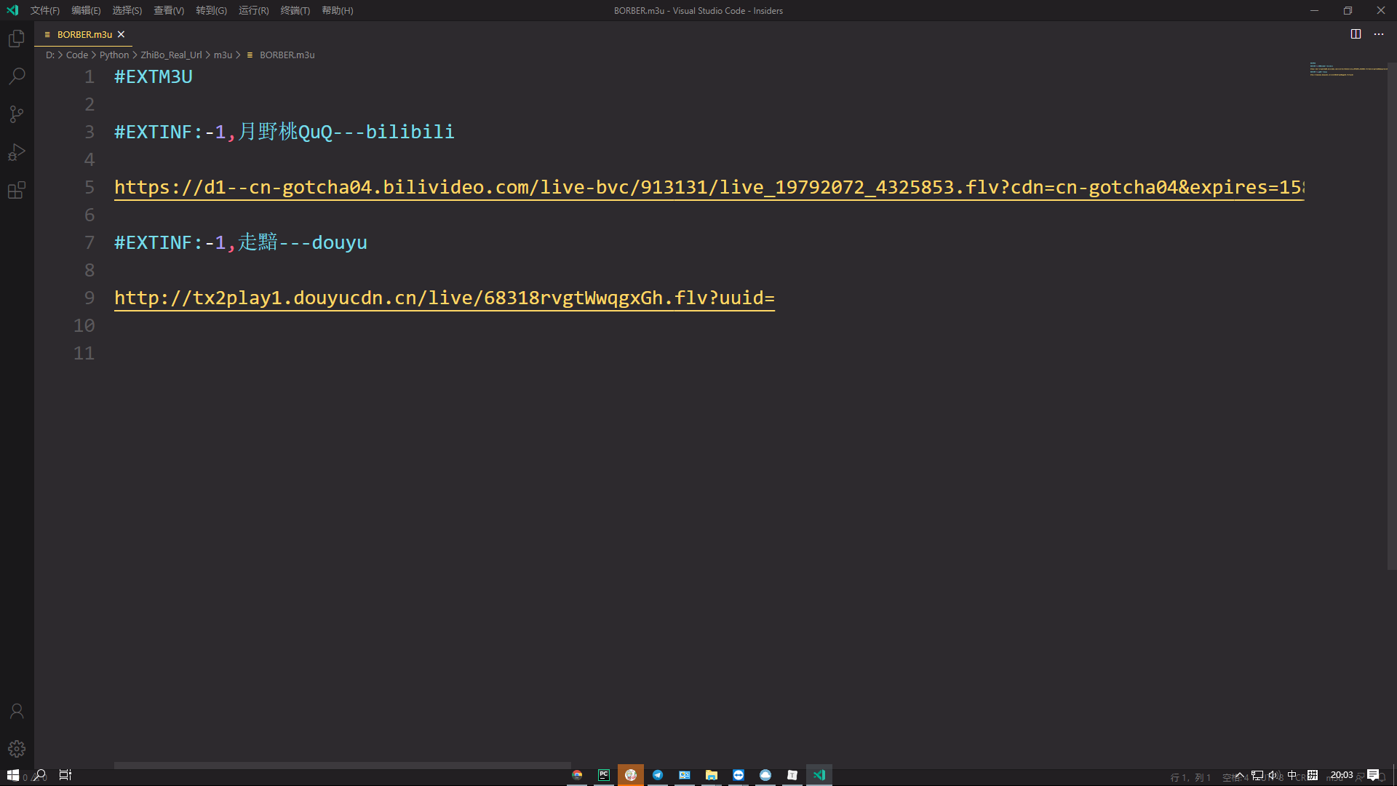Expand the ZhiBo_Real_Url breadcrumb segment
The width and height of the screenshot is (1397, 786).
point(171,55)
